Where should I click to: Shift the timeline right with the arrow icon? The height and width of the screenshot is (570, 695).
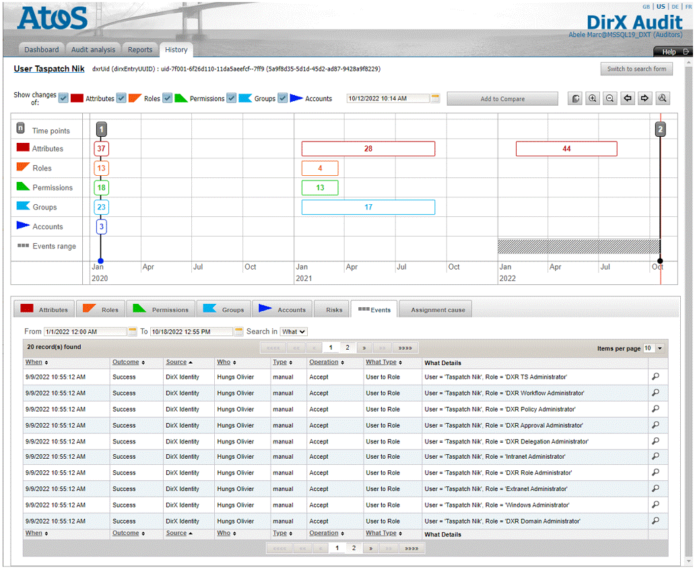pyautogui.click(x=644, y=98)
